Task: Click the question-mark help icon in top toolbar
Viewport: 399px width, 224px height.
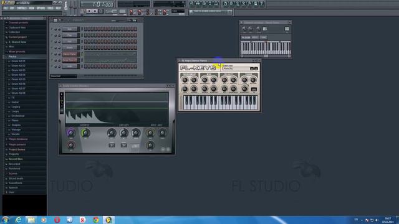Action: pyautogui.click(x=262, y=4)
